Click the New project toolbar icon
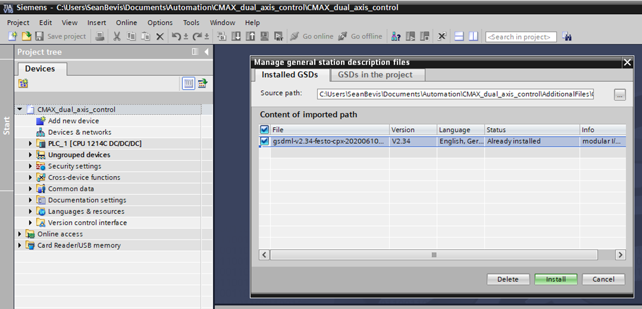This screenshot has width=642, height=309. tap(13, 36)
